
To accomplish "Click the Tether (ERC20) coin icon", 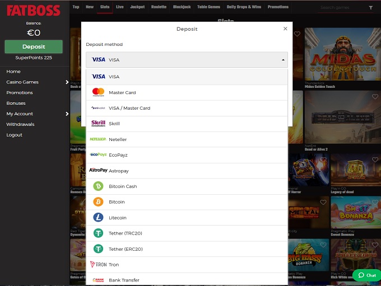I will (98, 249).
